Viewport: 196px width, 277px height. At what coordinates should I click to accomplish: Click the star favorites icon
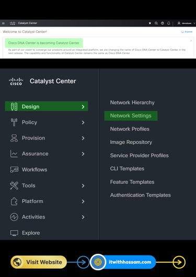[150, 23]
